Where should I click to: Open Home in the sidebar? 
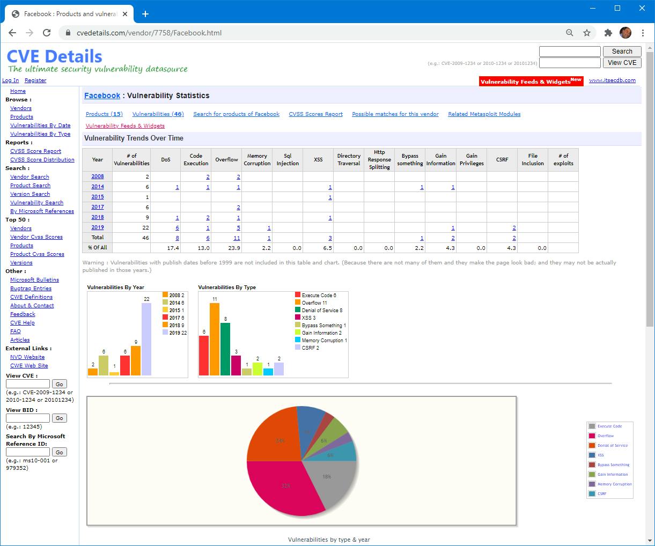[x=18, y=91]
